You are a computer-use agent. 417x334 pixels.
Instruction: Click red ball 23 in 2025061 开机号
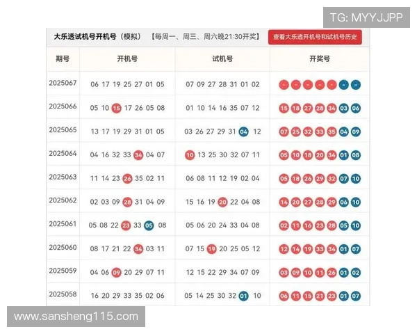(x=126, y=225)
